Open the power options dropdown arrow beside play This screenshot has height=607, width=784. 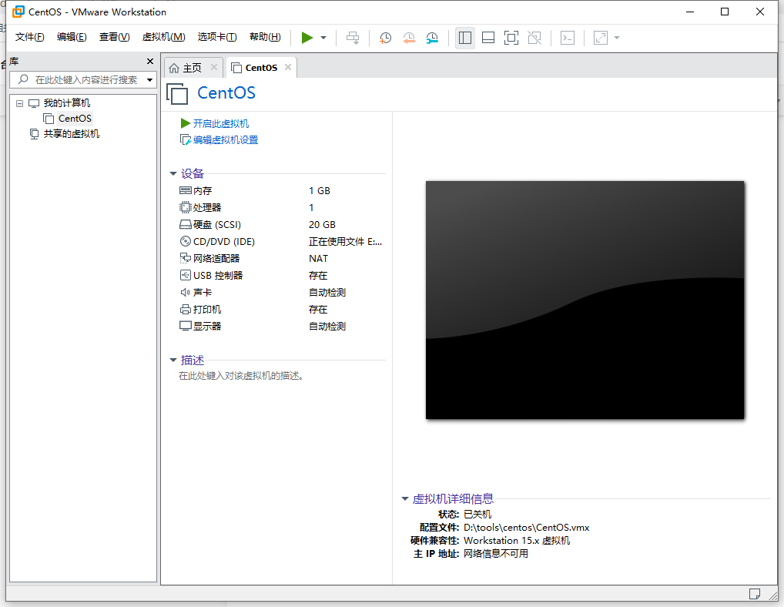click(323, 38)
